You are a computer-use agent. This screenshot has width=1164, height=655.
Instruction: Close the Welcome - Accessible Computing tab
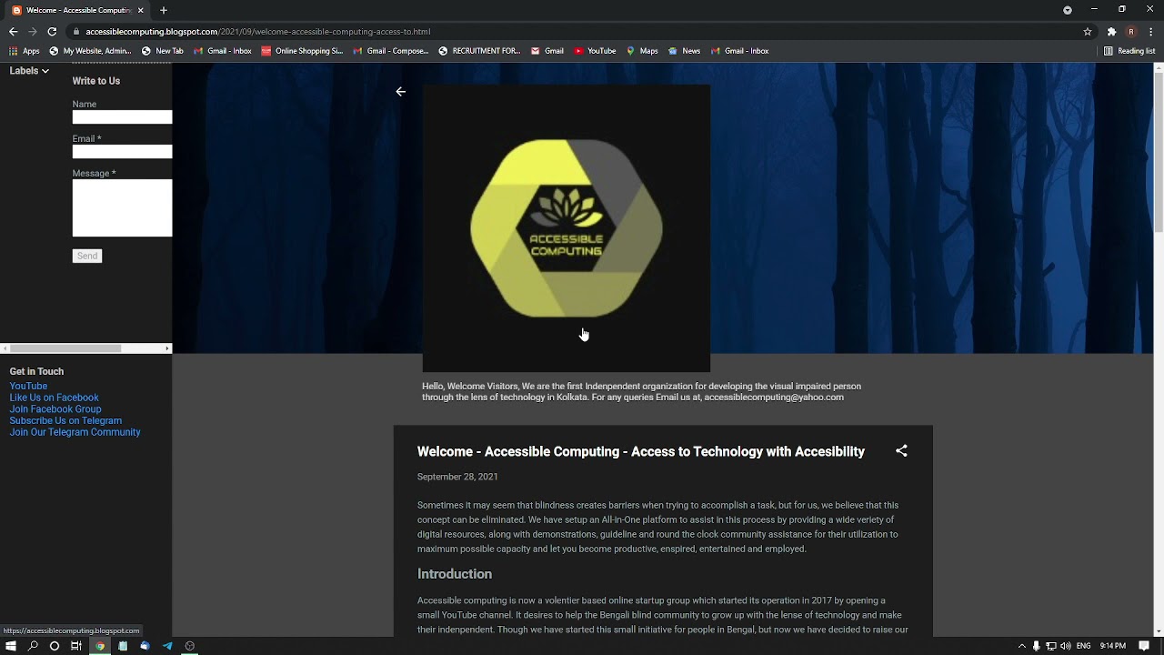(x=141, y=10)
